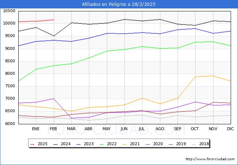
Task: Click the NOV month axis label
Action: coord(213,129)
